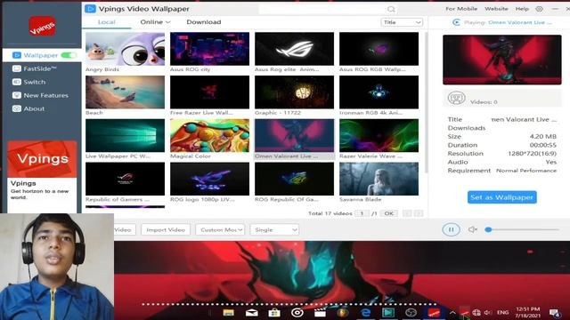Open the notification center icon
The height and width of the screenshot is (320, 570).
pos(555,313)
